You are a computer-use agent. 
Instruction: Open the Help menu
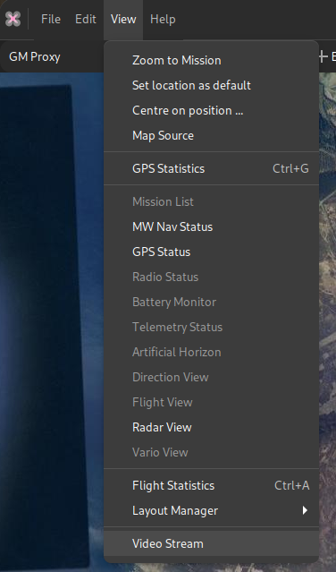(163, 19)
